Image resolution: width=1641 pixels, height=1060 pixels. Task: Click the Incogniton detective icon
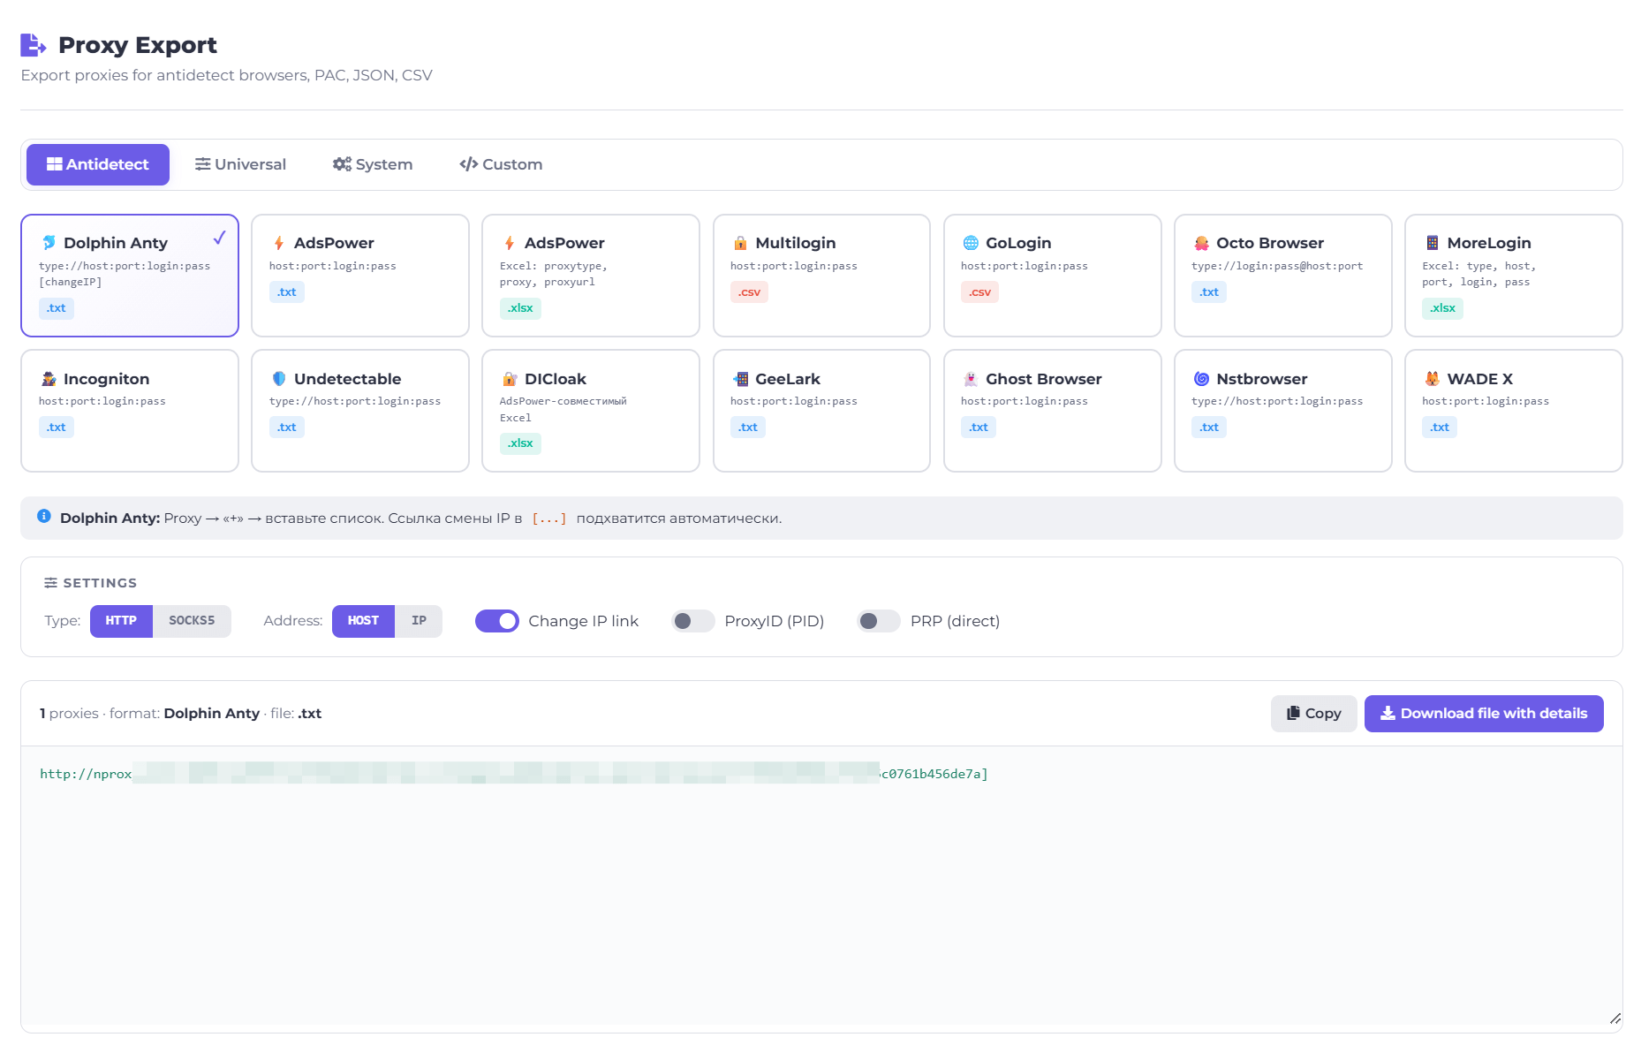49,379
